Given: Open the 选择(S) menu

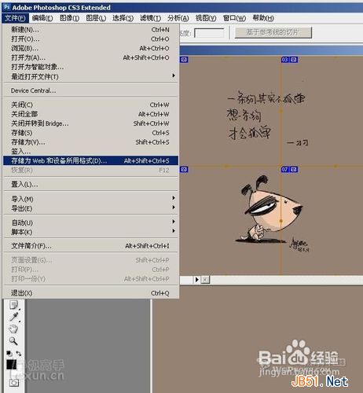Looking at the screenshot, I should (123, 18).
